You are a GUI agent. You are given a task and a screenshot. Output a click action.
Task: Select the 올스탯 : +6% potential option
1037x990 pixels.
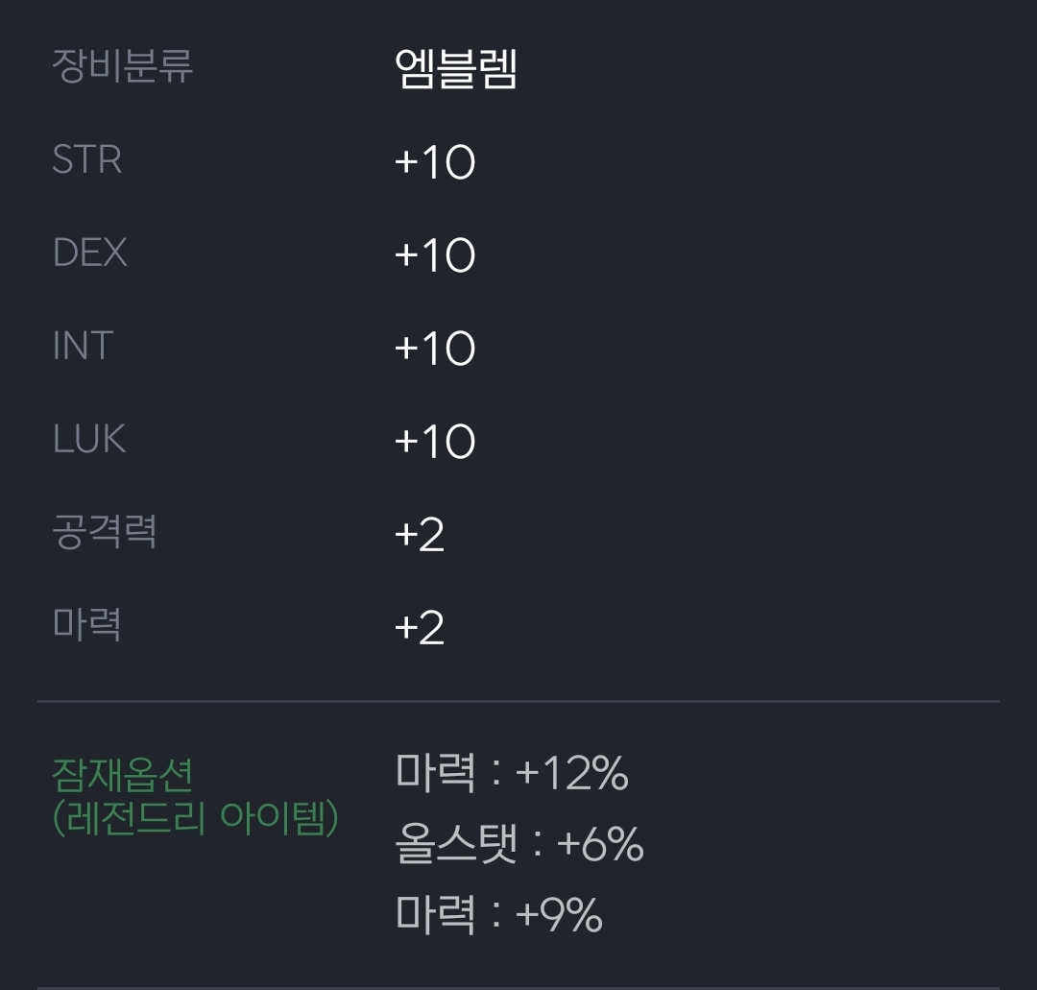[x=518, y=844]
